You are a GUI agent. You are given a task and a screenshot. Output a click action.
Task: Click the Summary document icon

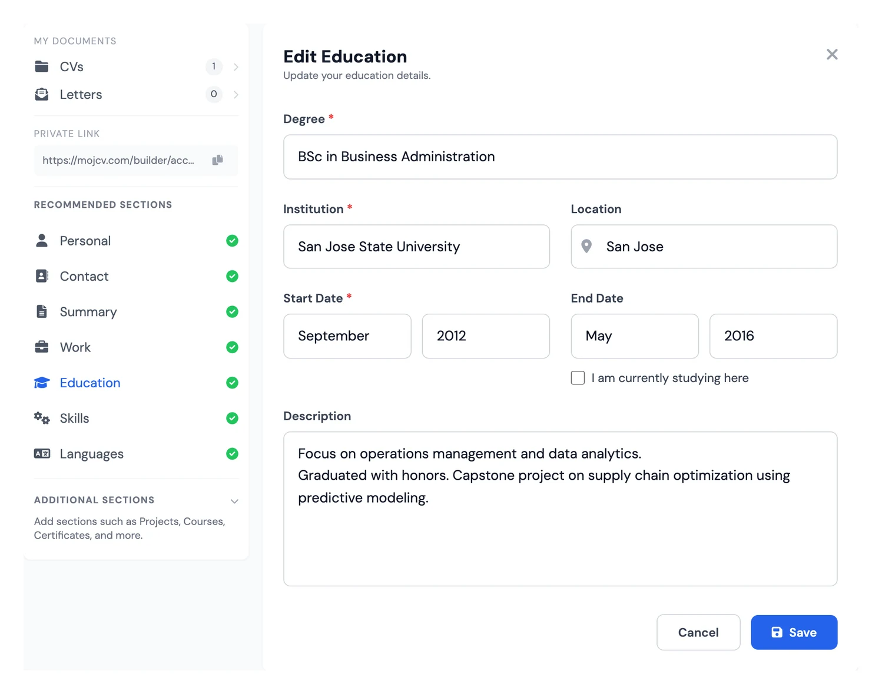coord(42,311)
